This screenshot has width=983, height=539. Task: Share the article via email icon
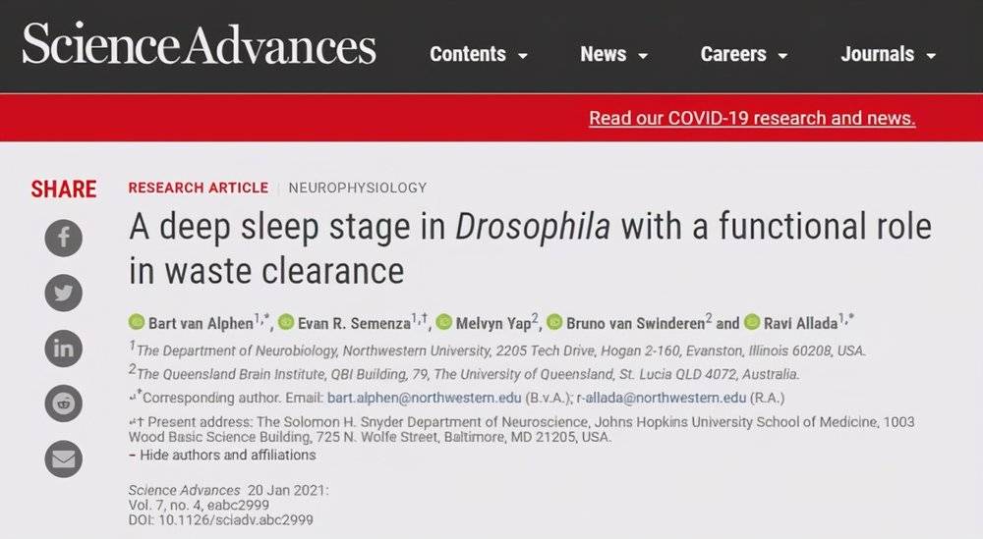tap(63, 458)
